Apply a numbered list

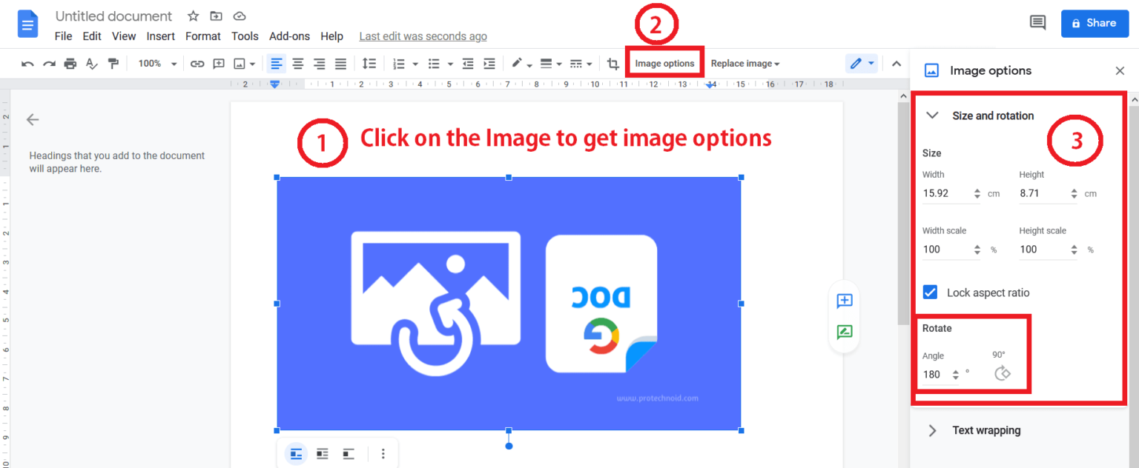(399, 64)
